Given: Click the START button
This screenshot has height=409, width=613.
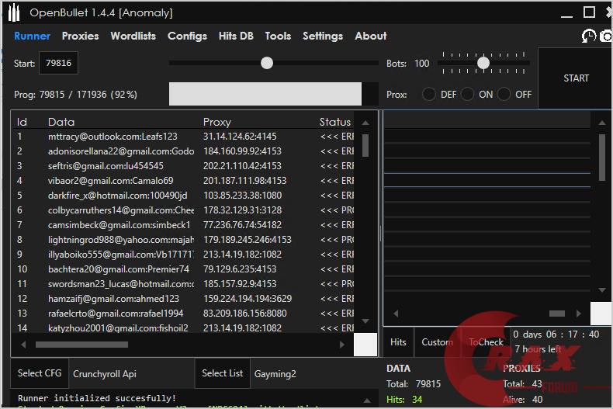Looking at the screenshot, I should point(576,78).
